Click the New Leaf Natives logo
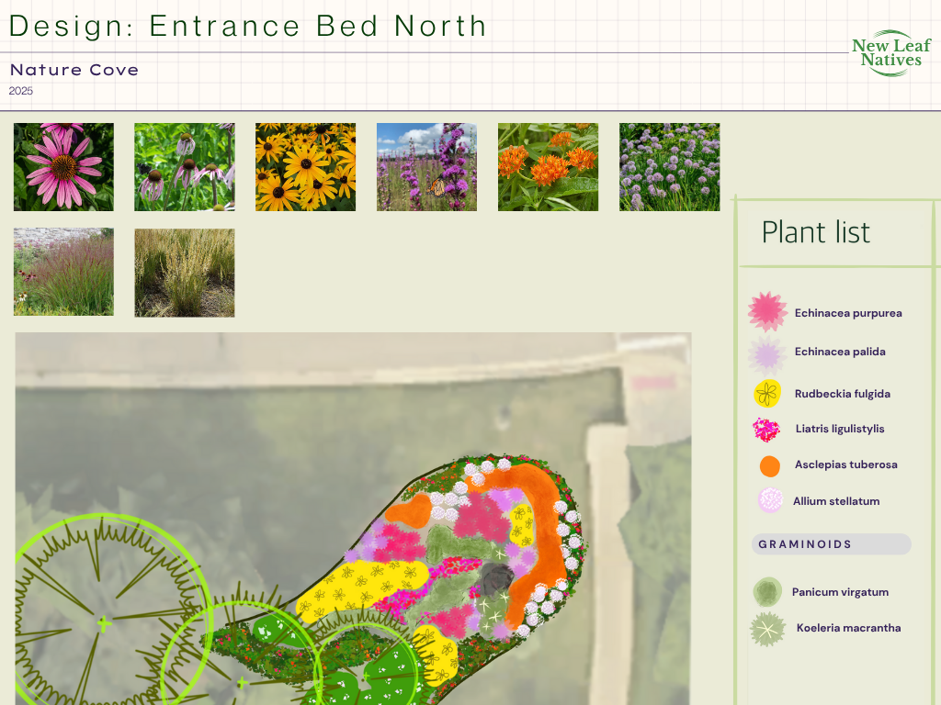 pos(891,53)
